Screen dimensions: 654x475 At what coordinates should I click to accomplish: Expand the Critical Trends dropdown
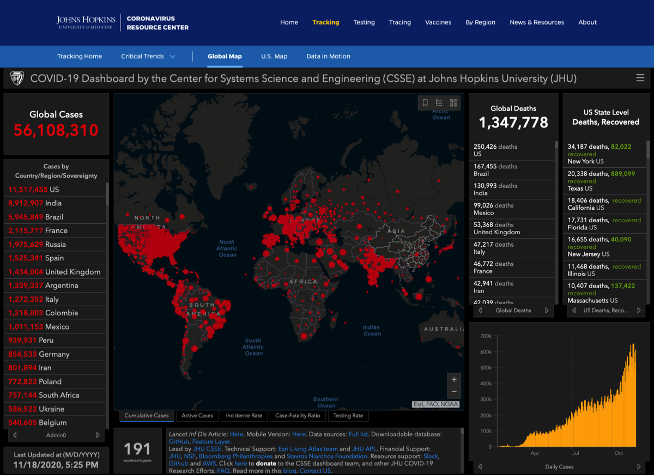(x=148, y=56)
